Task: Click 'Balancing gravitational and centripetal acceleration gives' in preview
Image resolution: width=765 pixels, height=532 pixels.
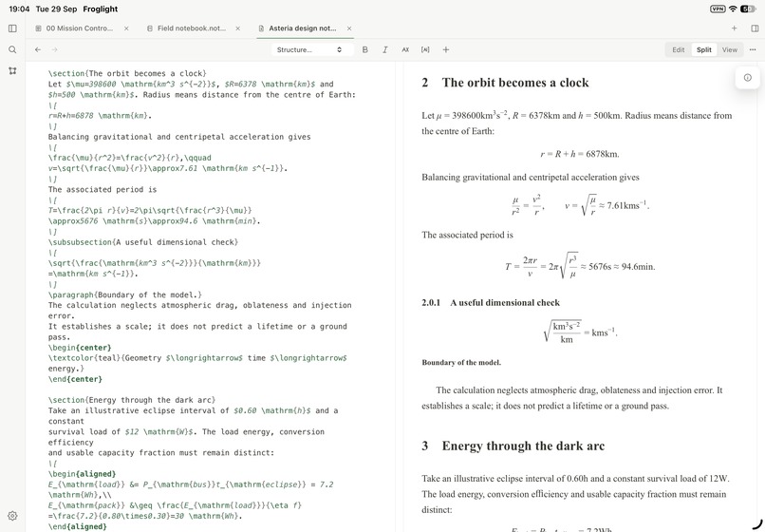Action: [531, 178]
